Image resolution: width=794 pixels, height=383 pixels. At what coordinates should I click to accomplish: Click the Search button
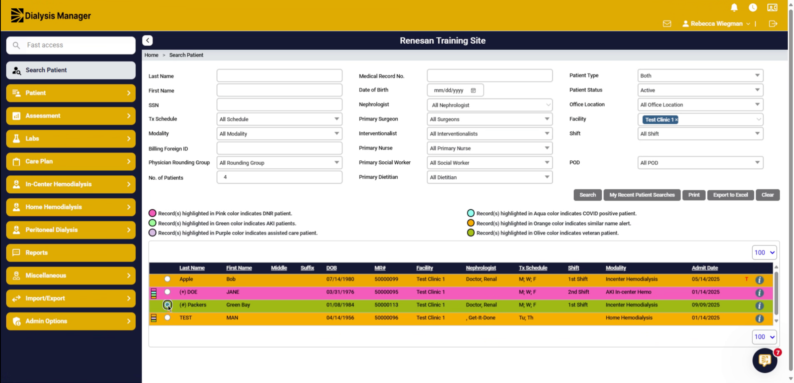pos(588,195)
